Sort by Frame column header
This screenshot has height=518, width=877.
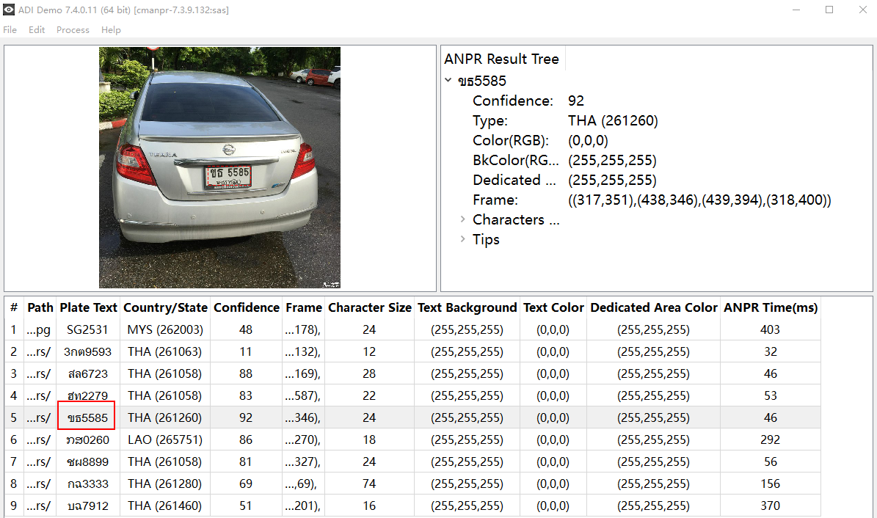[x=304, y=307]
